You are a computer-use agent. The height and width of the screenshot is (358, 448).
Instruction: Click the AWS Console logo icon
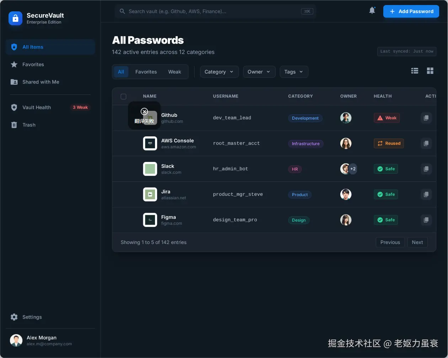coord(150,143)
